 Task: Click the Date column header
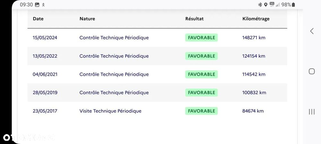(x=38, y=19)
